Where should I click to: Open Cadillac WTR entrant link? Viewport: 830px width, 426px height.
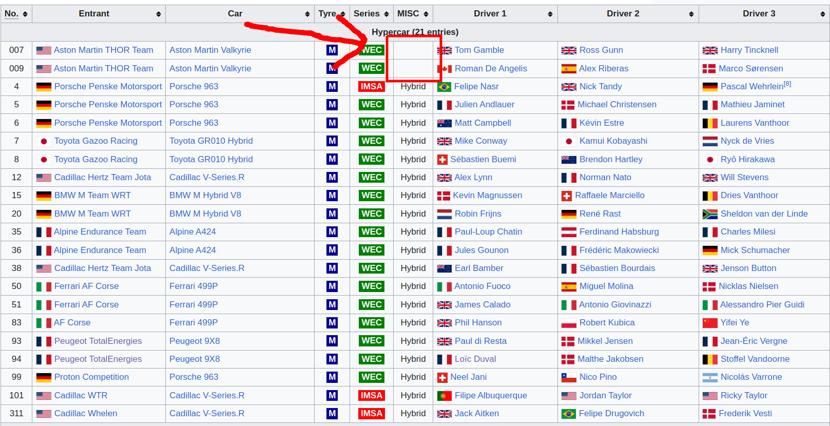[x=81, y=396]
